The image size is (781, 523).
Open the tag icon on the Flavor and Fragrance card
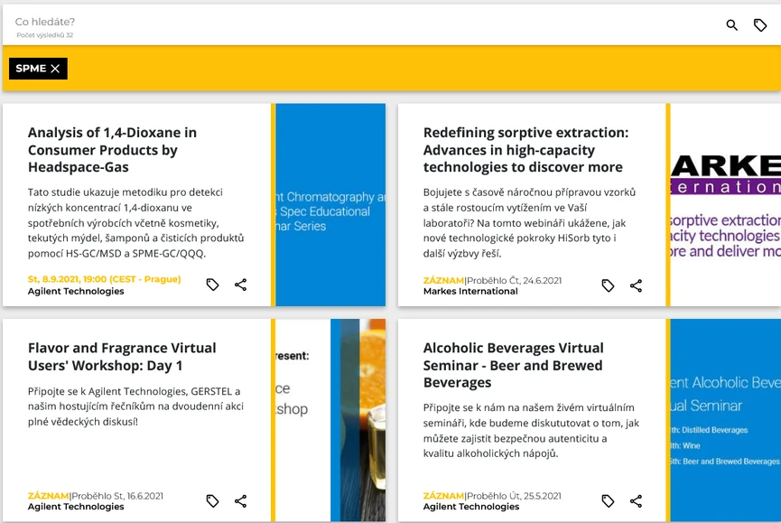(x=213, y=500)
